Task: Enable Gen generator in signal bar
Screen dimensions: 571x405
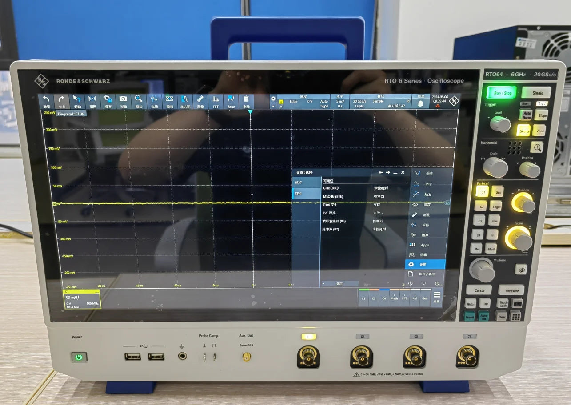Action: (x=425, y=298)
